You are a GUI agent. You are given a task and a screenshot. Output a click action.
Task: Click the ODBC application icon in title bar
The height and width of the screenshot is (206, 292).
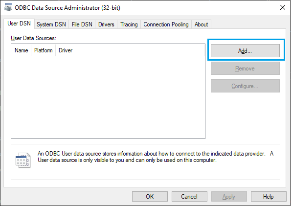click(8, 8)
